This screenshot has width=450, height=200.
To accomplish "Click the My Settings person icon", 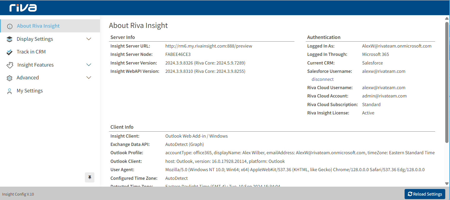I will (x=9, y=91).
